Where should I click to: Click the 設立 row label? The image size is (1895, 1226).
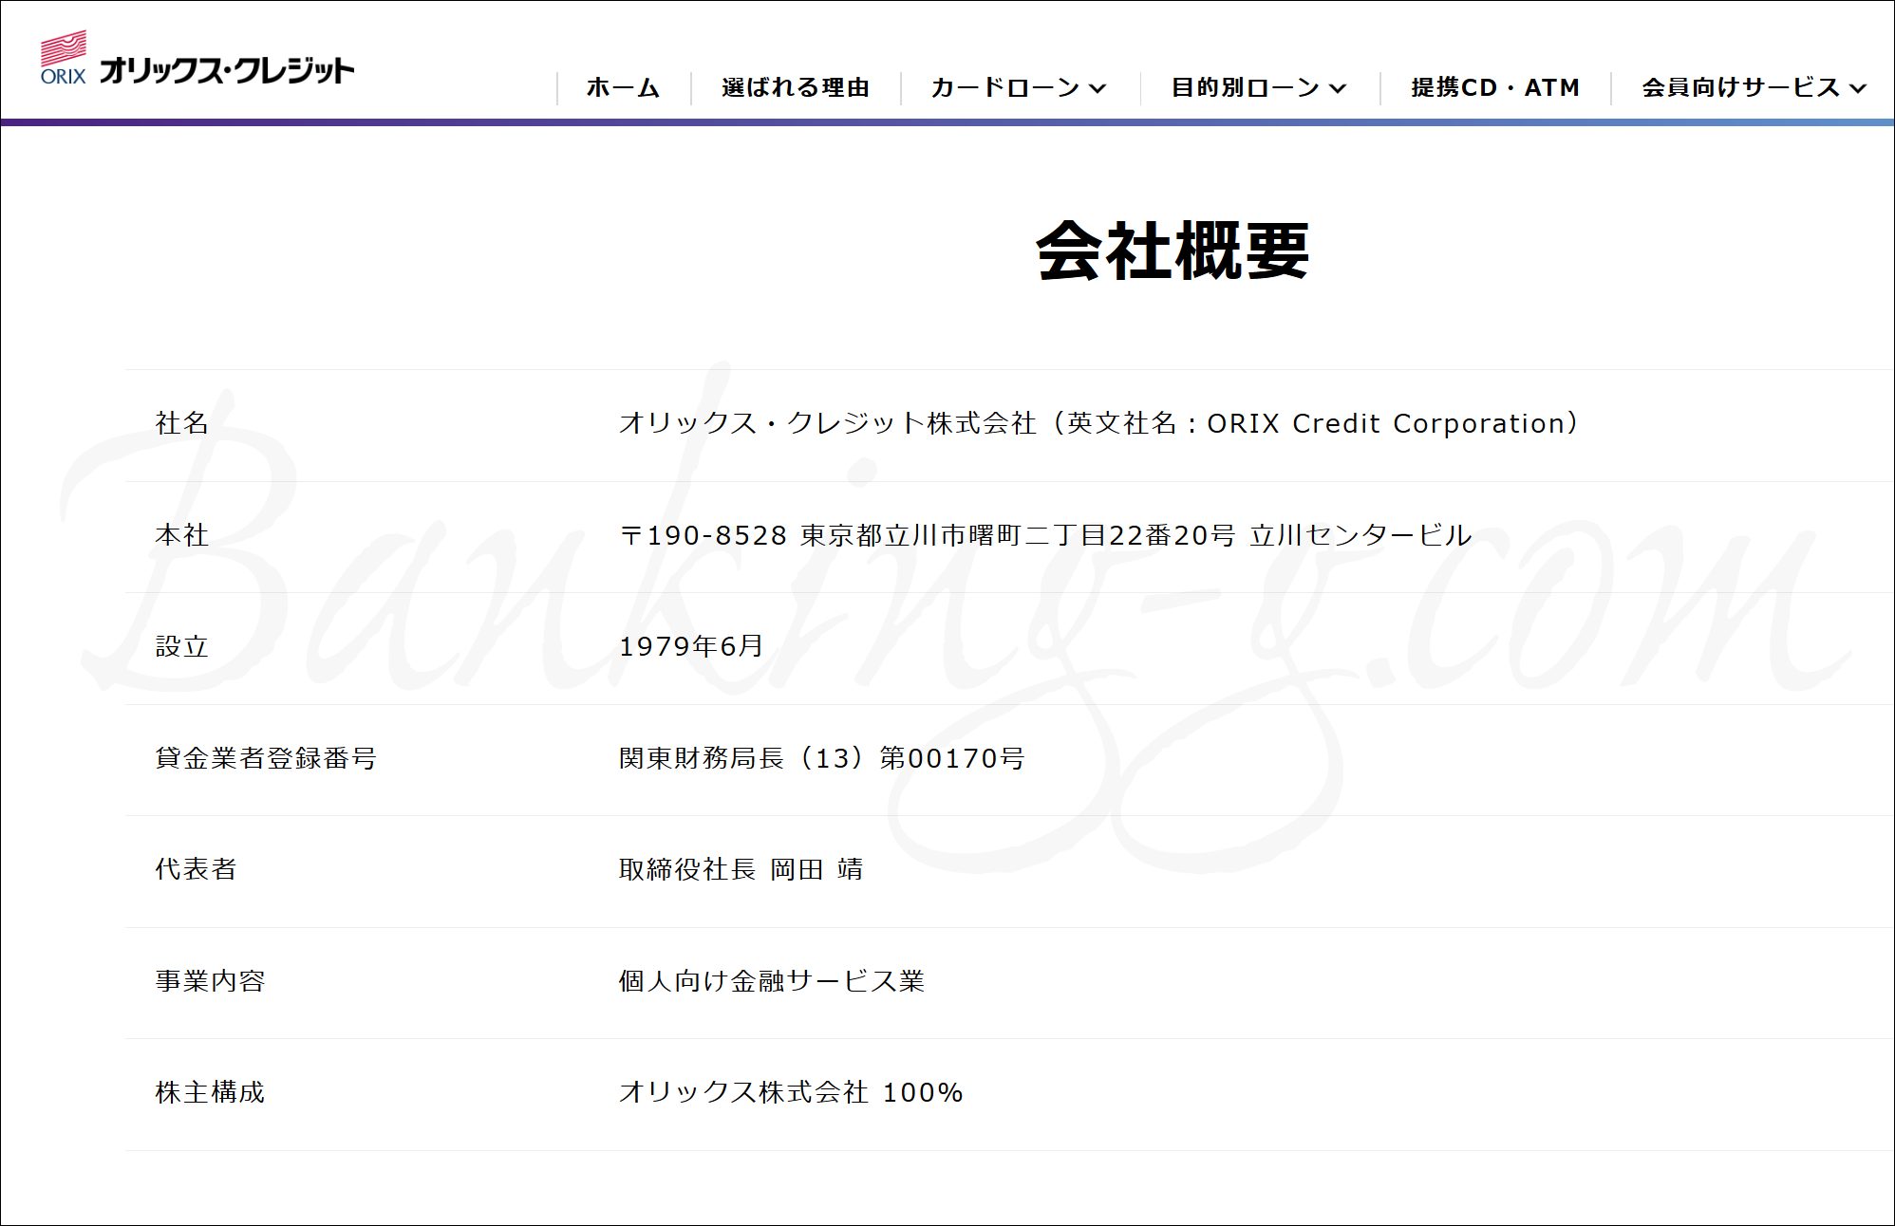pos(181,647)
